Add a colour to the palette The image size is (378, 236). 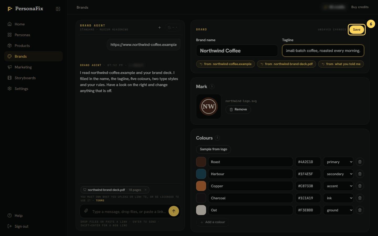[x=212, y=222]
